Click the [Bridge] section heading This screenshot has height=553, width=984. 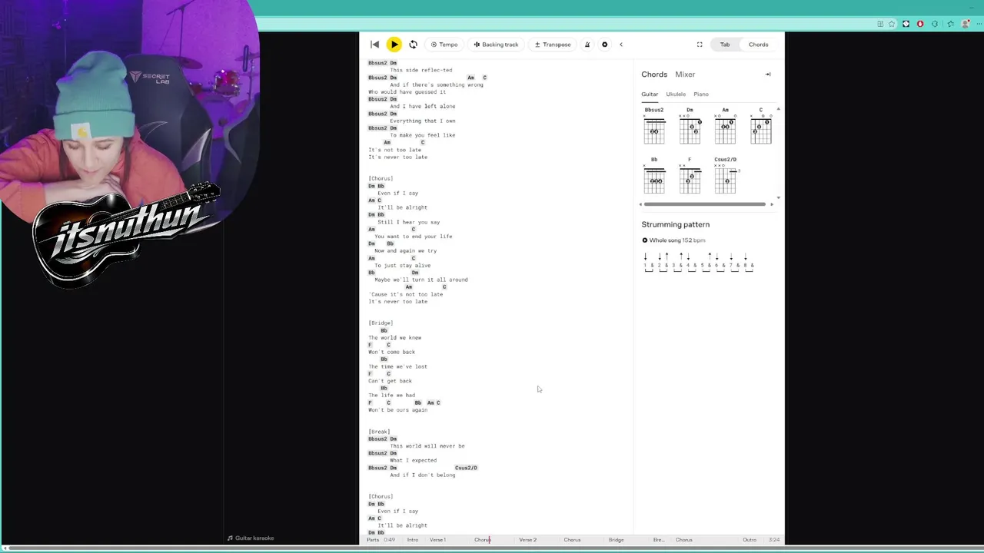[381, 323]
